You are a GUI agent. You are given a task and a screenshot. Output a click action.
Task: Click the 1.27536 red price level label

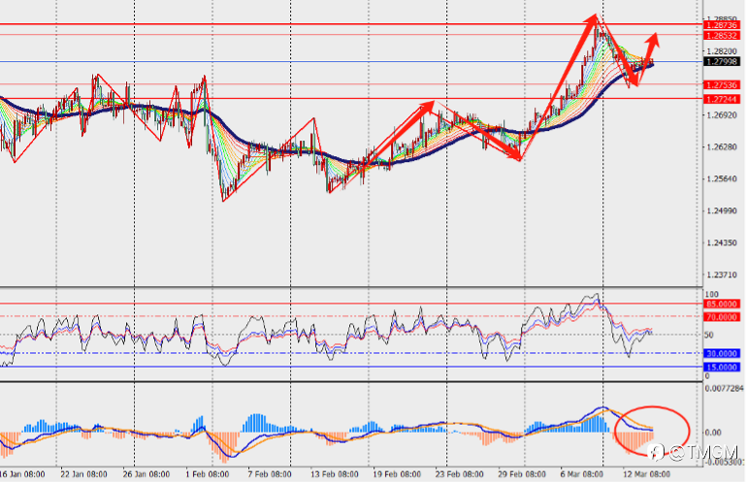tap(721, 85)
